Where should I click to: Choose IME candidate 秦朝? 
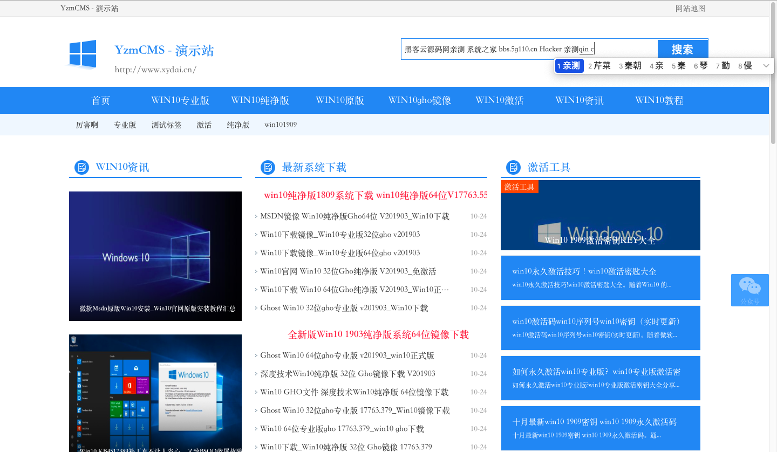630,66
